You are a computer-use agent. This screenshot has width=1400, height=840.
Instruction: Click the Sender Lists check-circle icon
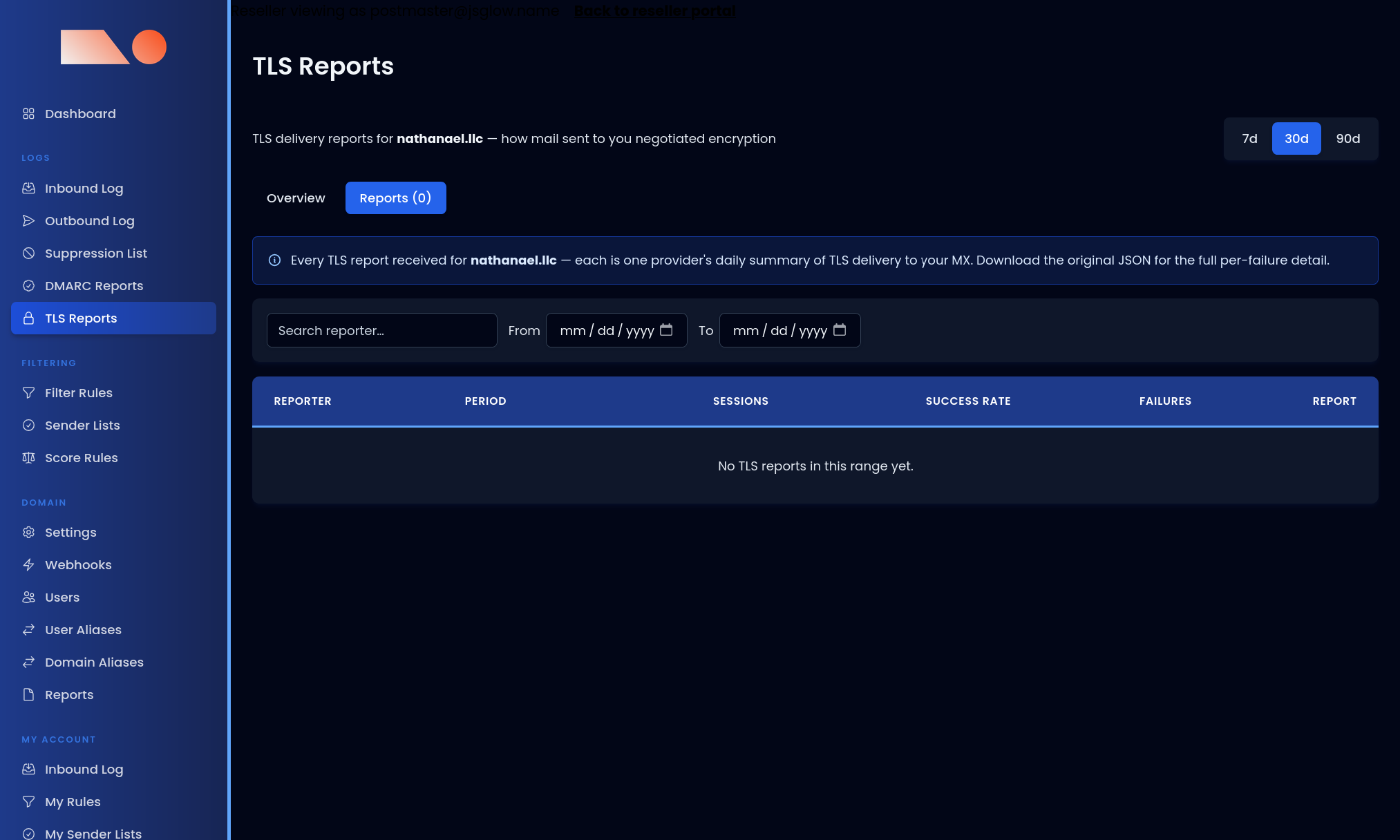(28, 425)
